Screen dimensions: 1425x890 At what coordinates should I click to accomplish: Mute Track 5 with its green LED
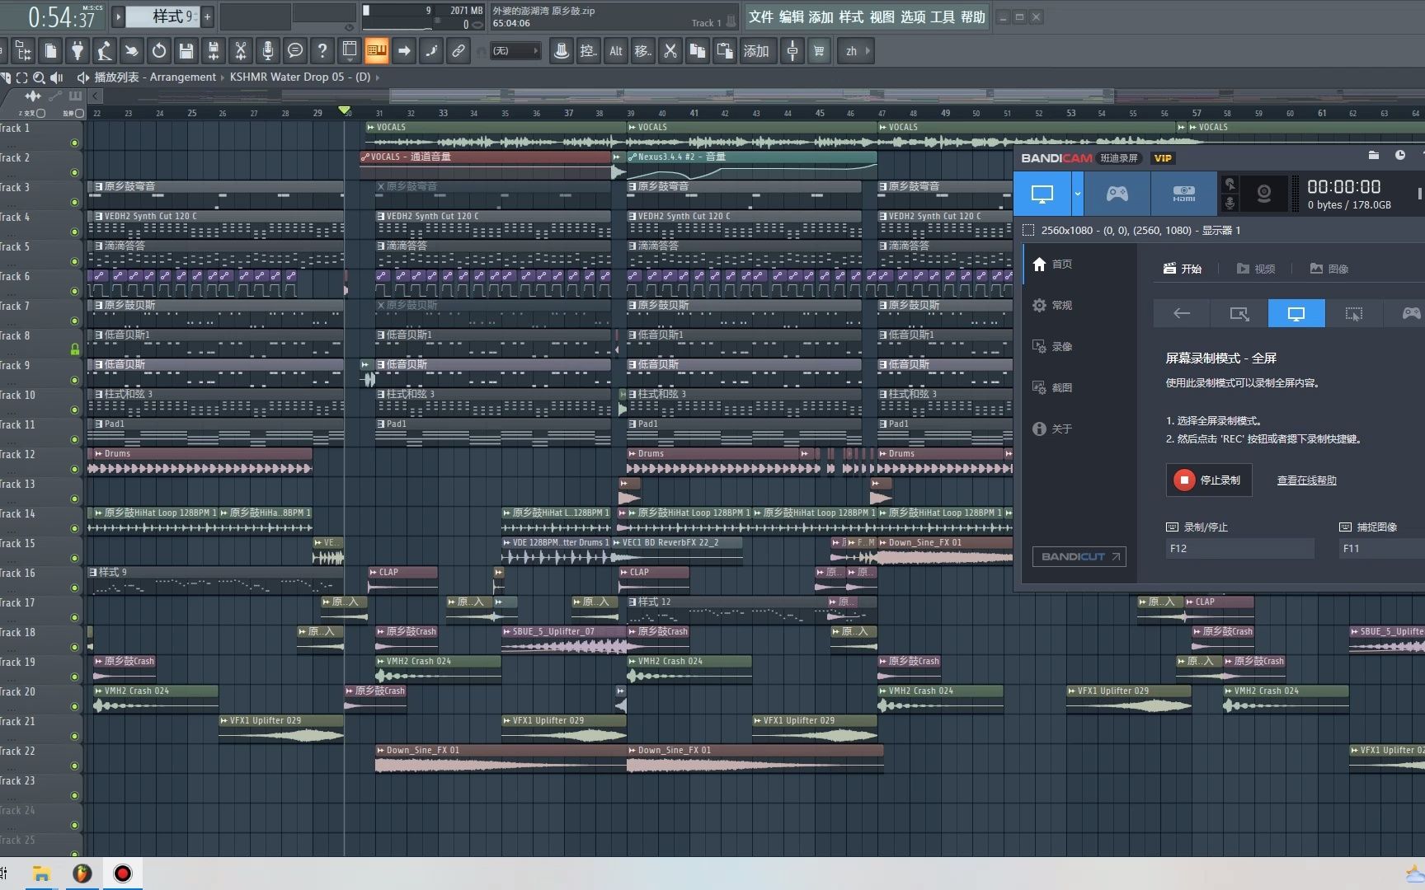[x=74, y=261]
